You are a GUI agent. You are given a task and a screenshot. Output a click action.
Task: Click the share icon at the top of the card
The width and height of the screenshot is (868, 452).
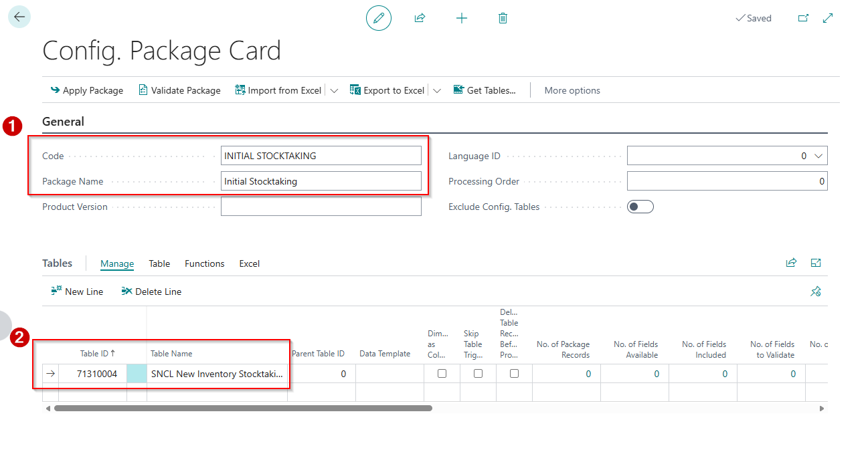420,18
